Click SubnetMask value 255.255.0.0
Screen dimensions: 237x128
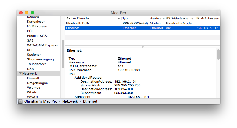(124, 93)
